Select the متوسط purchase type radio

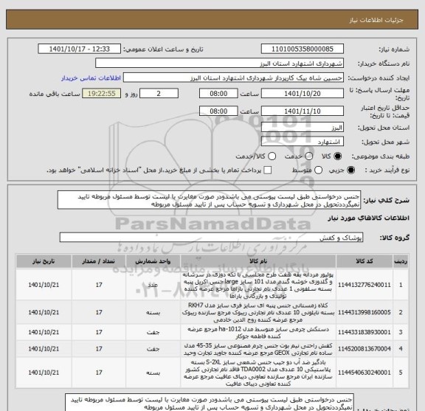[318, 170]
